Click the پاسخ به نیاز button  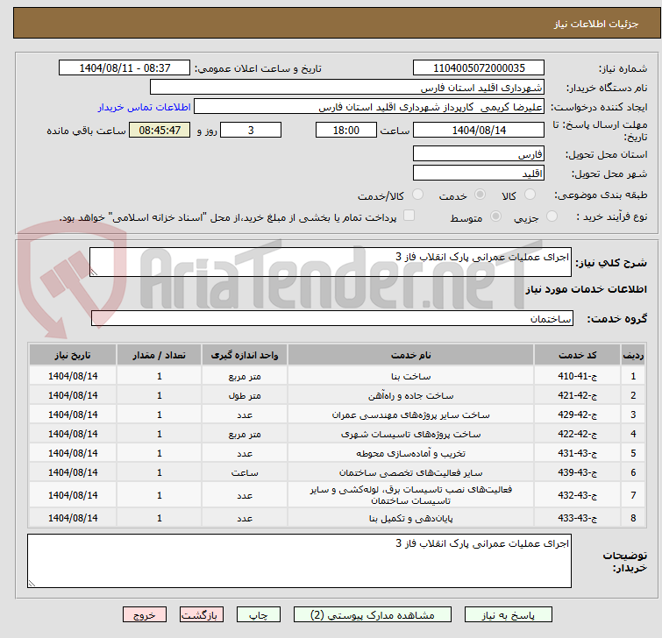(x=508, y=615)
